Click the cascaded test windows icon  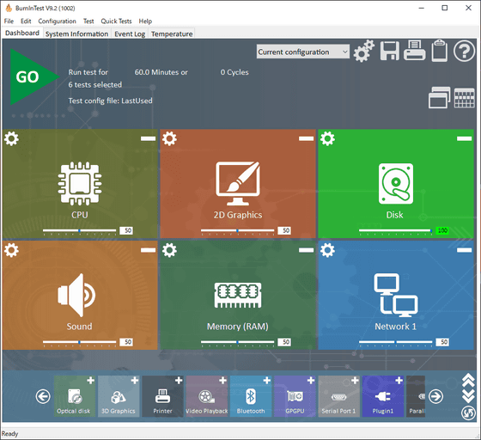pos(439,98)
